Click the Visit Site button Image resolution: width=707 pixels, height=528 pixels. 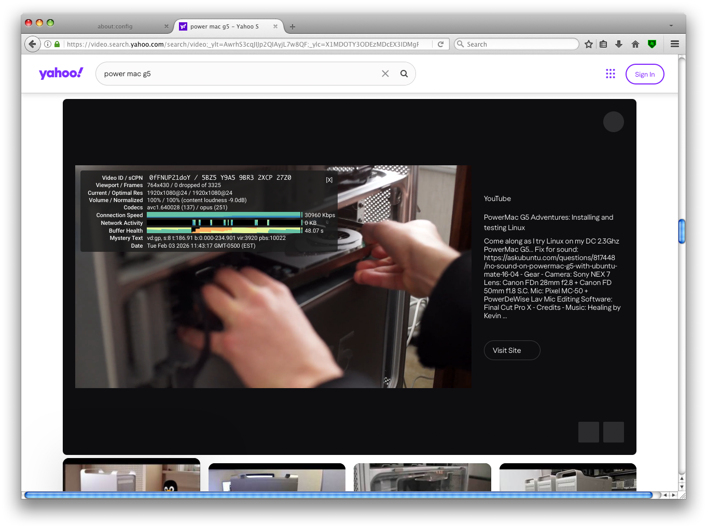click(512, 350)
